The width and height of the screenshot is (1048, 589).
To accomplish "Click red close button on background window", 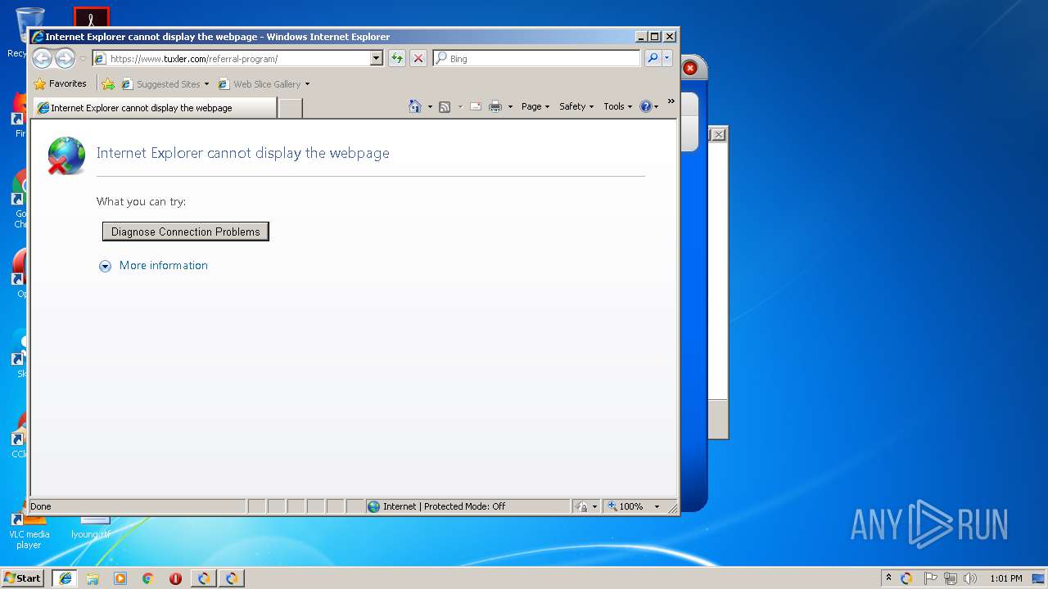I will point(690,68).
